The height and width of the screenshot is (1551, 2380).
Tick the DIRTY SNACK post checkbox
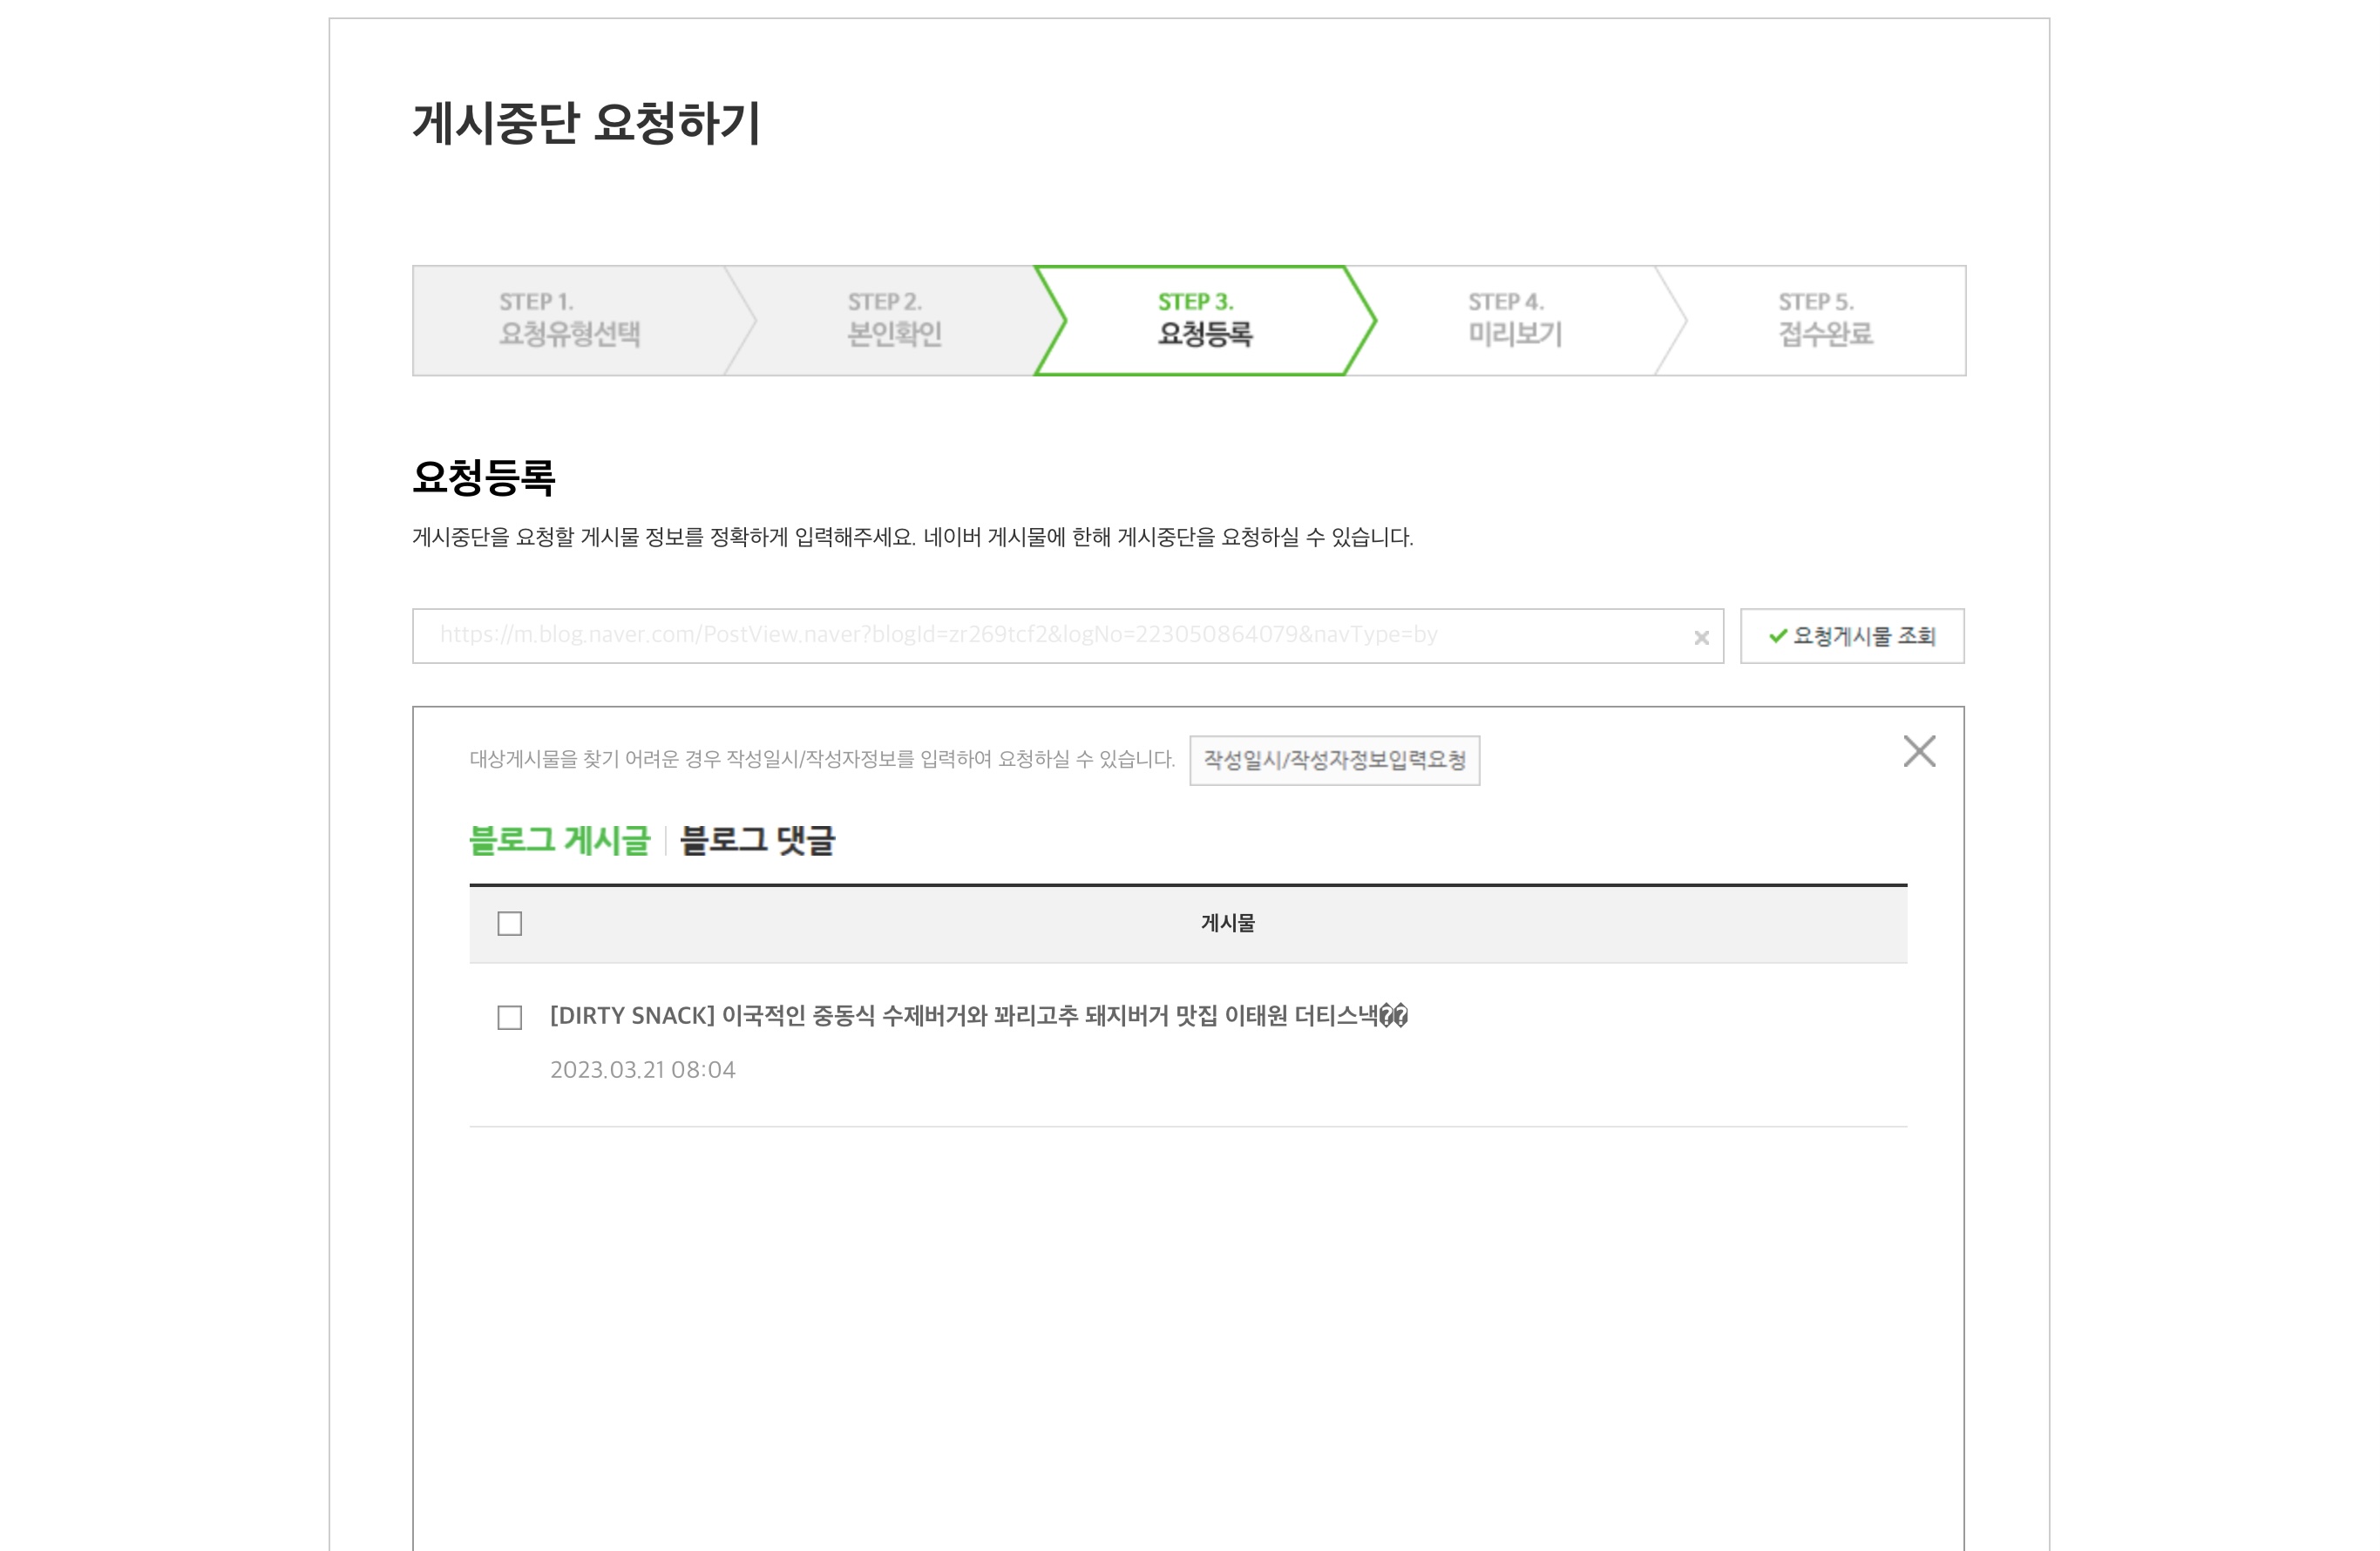point(510,1017)
